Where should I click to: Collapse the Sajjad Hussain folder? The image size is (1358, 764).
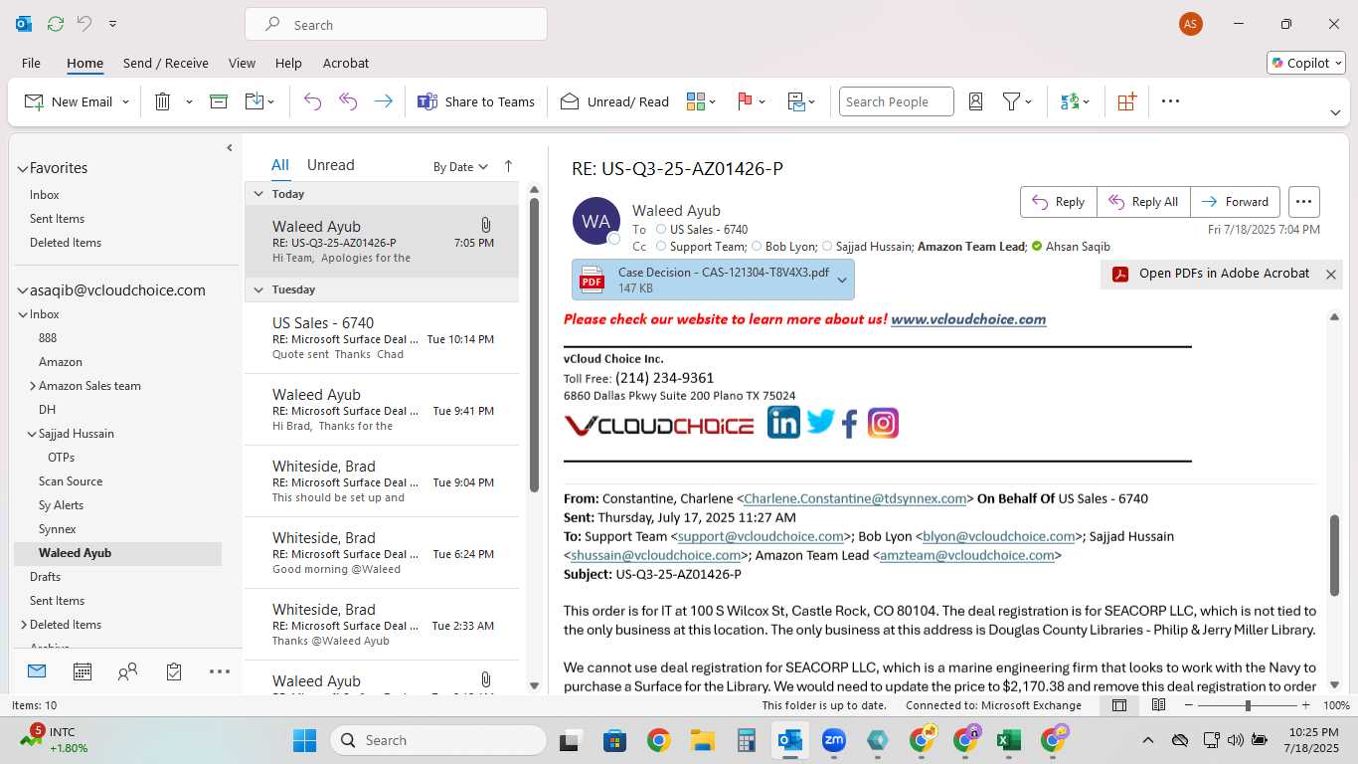point(32,434)
